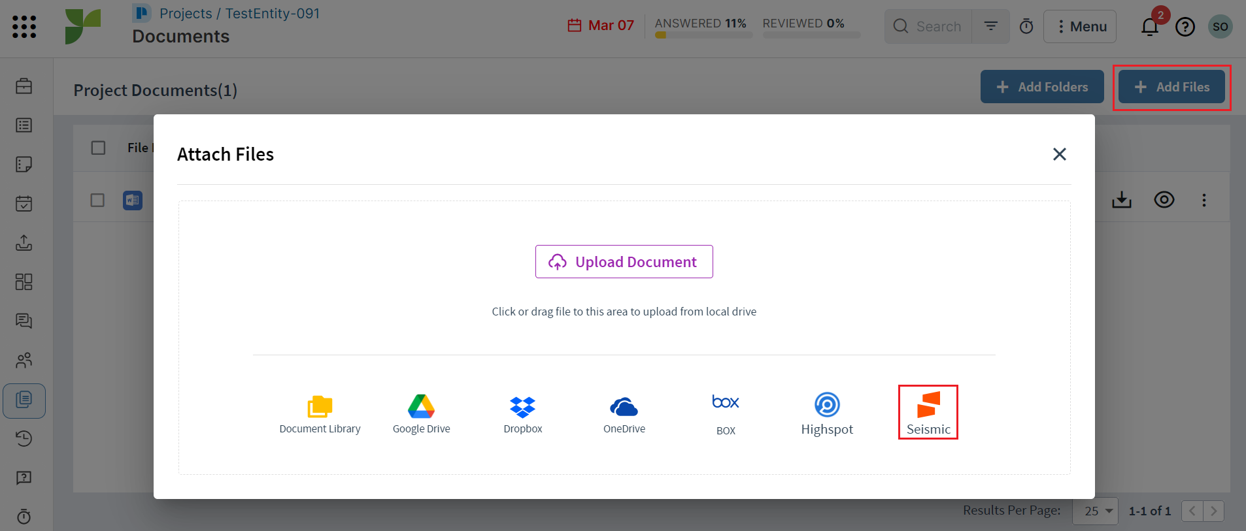Open the help question mark icon
The image size is (1246, 531).
tap(1185, 27)
